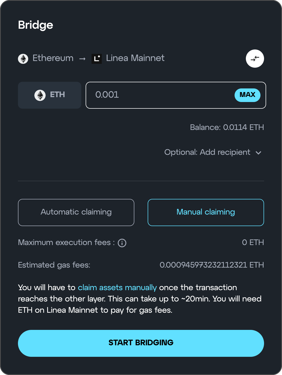282x375 pixels.
Task: Click the estimated gas fees value
Action: click(x=212, y=265)
